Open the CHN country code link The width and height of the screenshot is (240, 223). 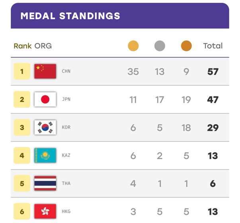click(x=66, y=71)
